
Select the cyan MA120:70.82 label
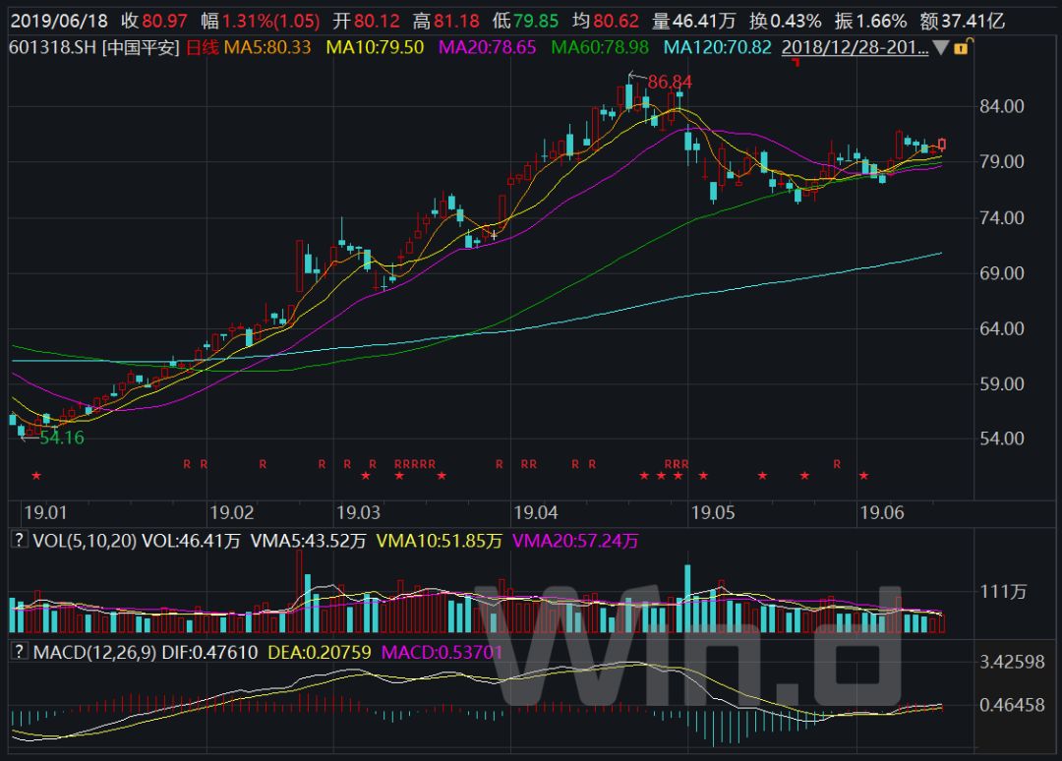(717, 47)
